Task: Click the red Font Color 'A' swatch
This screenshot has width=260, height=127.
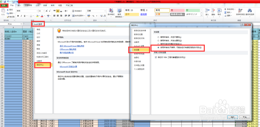Action: point(42,16)
